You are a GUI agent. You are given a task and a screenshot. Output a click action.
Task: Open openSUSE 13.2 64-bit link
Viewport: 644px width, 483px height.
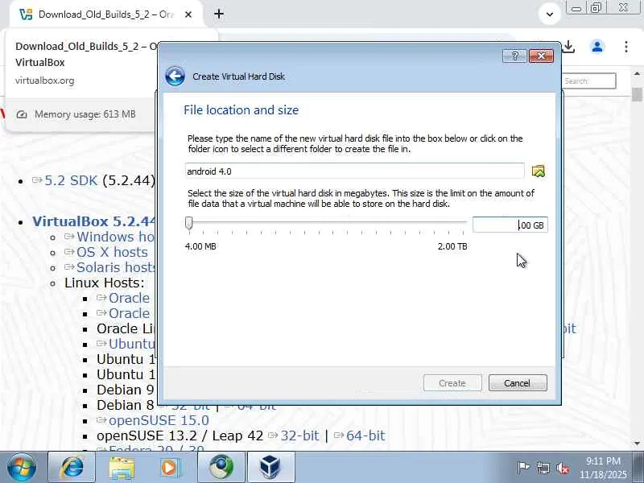click(365, 436)
